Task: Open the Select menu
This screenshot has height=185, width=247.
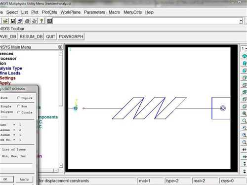Action: click(x=12, y=12)
